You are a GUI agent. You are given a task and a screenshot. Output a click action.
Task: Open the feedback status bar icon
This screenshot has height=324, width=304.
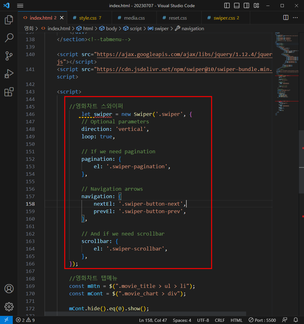[x=285, y=320]
